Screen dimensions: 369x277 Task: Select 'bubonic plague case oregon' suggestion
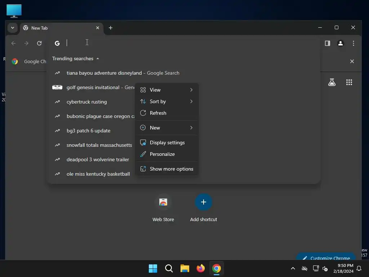coord(92,116)
